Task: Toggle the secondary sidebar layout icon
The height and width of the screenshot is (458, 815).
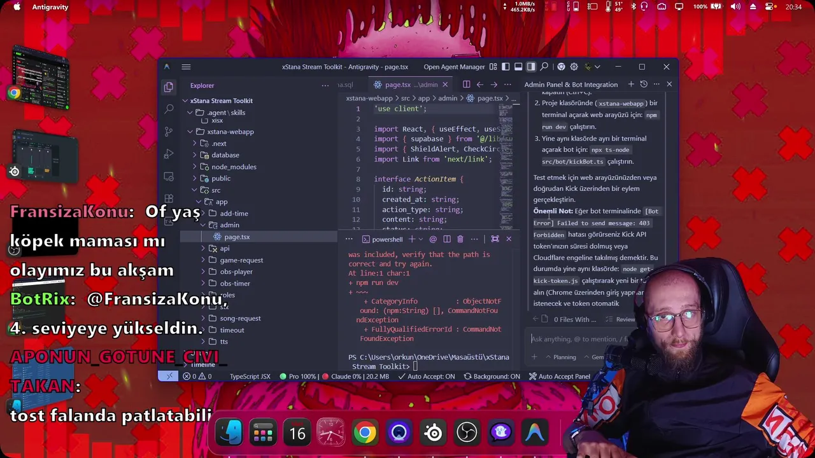Action: (531, 67)
